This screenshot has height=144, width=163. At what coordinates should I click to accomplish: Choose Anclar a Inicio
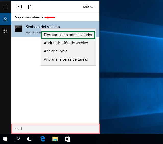56,51
